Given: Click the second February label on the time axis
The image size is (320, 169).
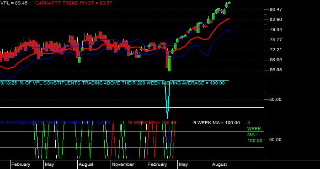Looking at the screenshot, I should click(157, 164).
